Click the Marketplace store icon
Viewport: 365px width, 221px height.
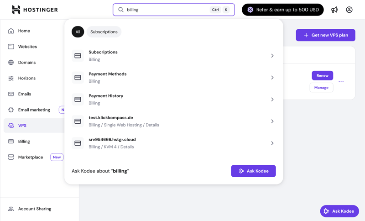[x=11, y=157]
